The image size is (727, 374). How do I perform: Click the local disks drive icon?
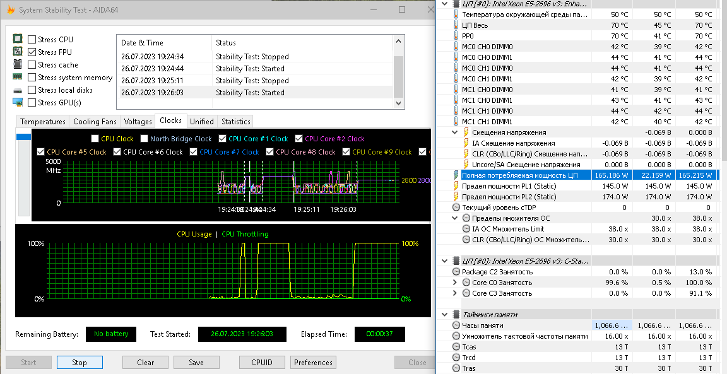tap(18, 90)
